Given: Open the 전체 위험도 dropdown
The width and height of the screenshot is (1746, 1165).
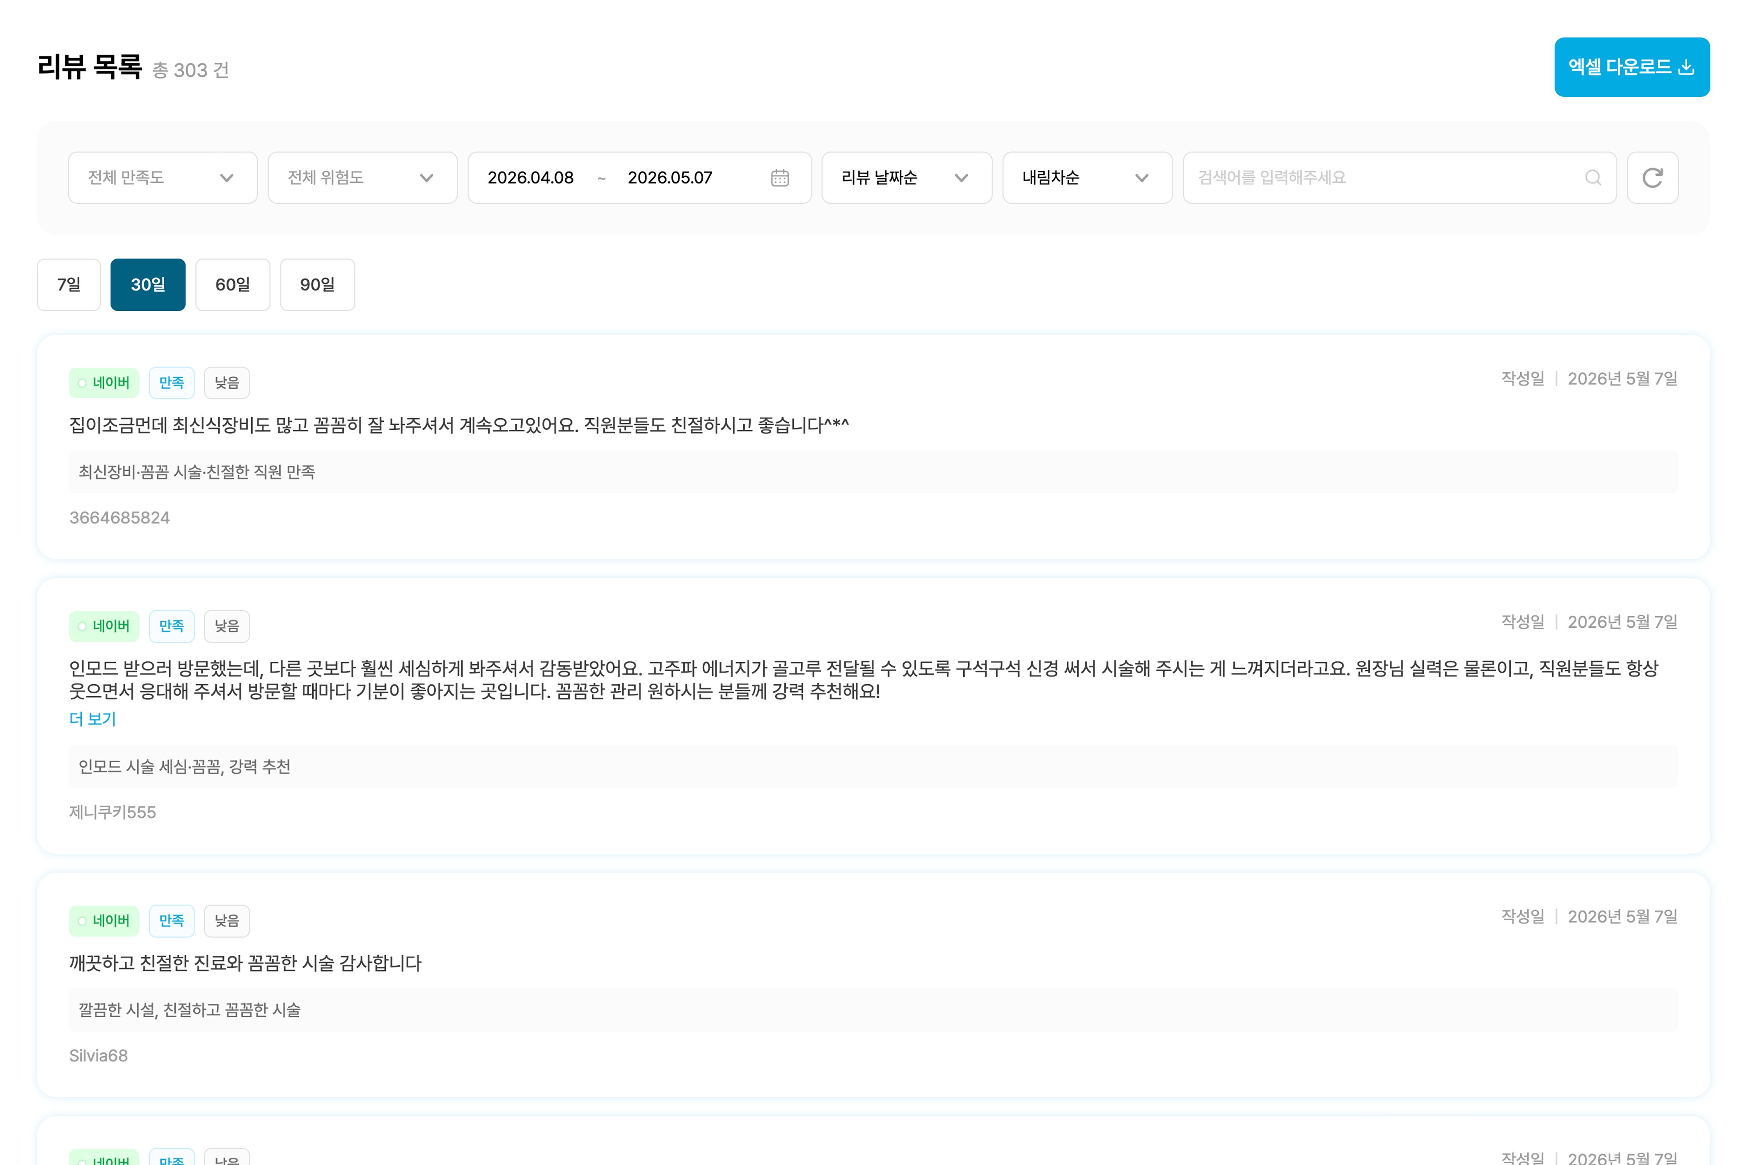Looking at the screenshot, I should [x=362, y=178].
